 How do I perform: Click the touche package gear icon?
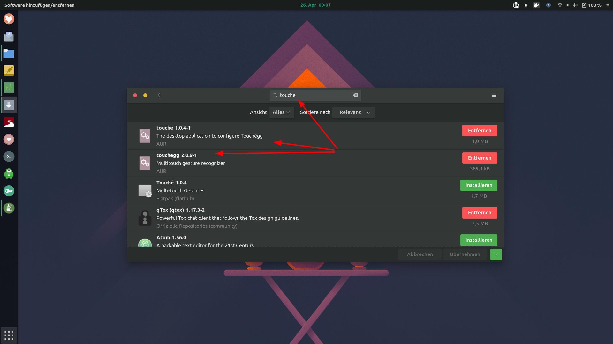(145, 136)
